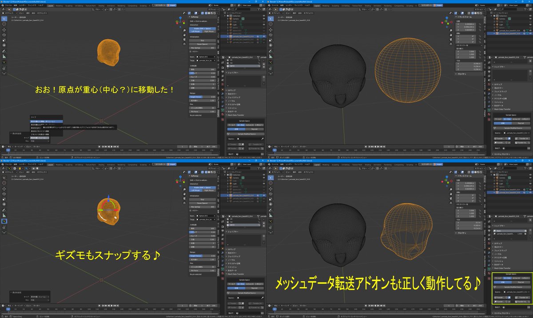The height and width of the screenshot is (318, 533).
Task: Select the Cursor tool in top-left window
Action: coord(4,24)
